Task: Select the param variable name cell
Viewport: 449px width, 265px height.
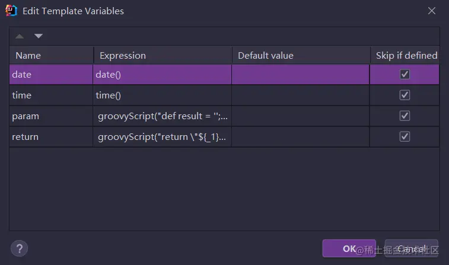Action: [51, 116]
